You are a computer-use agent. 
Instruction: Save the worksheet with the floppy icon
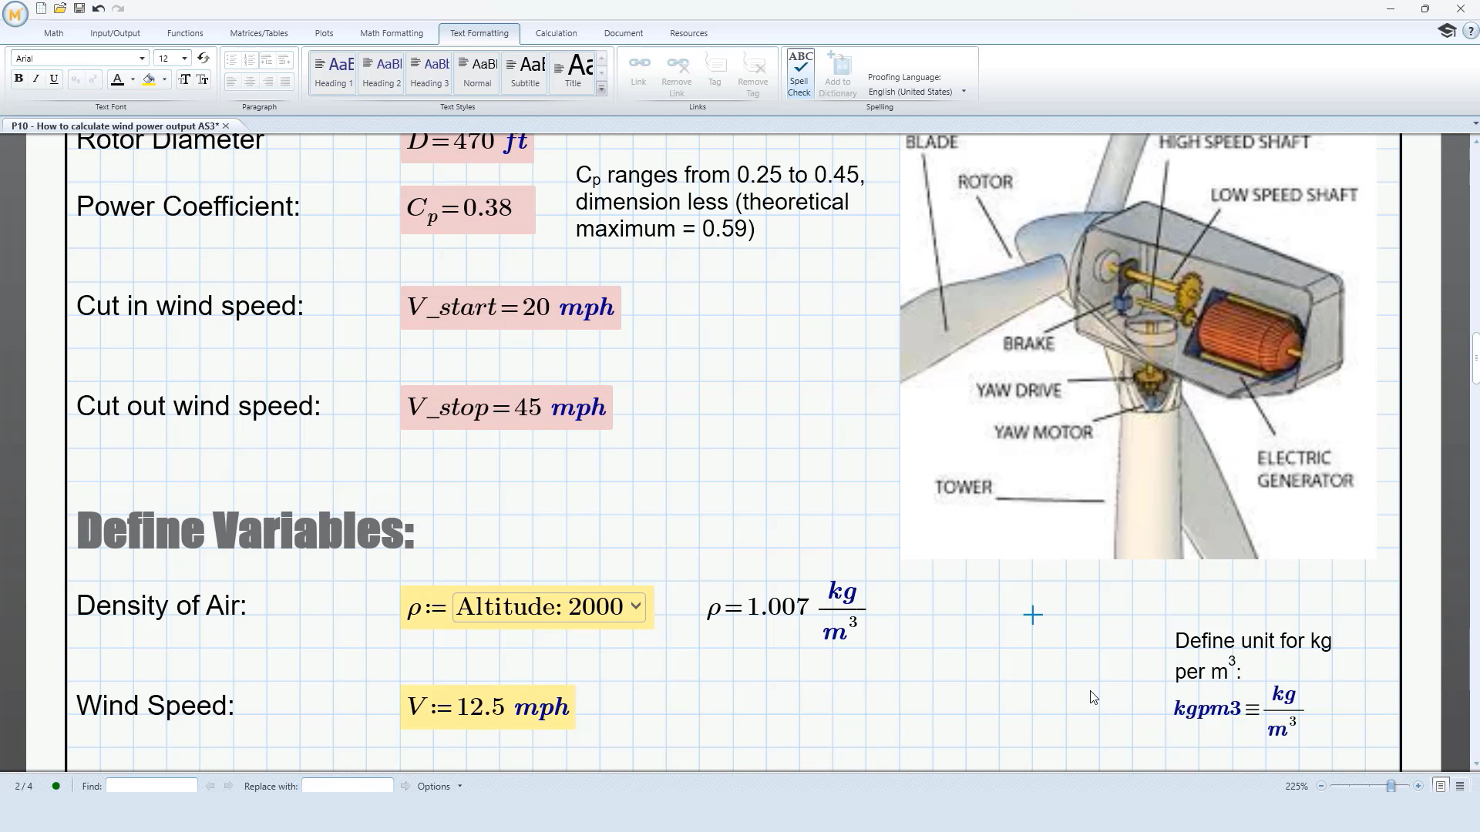[x=79, y=8]
